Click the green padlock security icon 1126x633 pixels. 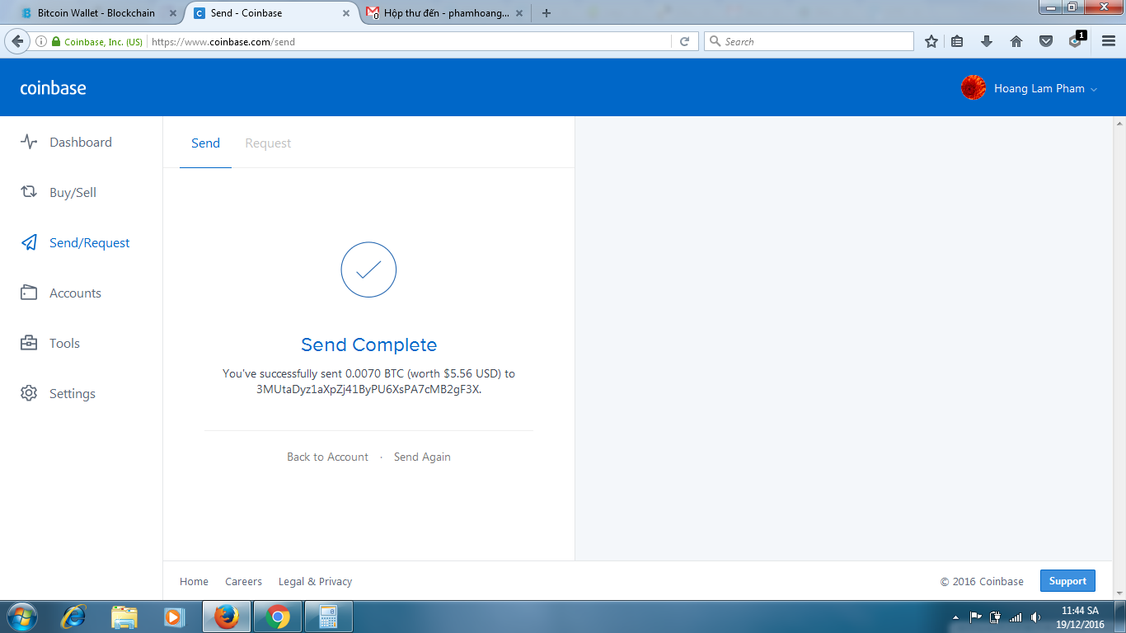pos(56,41)
